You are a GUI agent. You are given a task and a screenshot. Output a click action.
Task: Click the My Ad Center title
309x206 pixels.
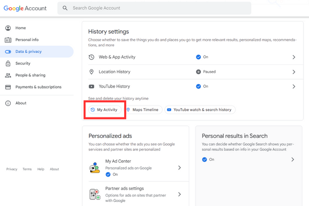[118, 161]
